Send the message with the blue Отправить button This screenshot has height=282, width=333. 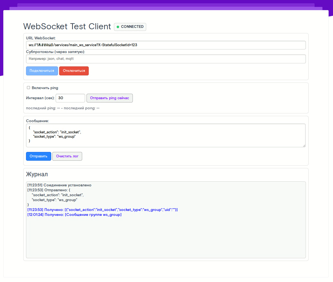[x=39, y=156]
